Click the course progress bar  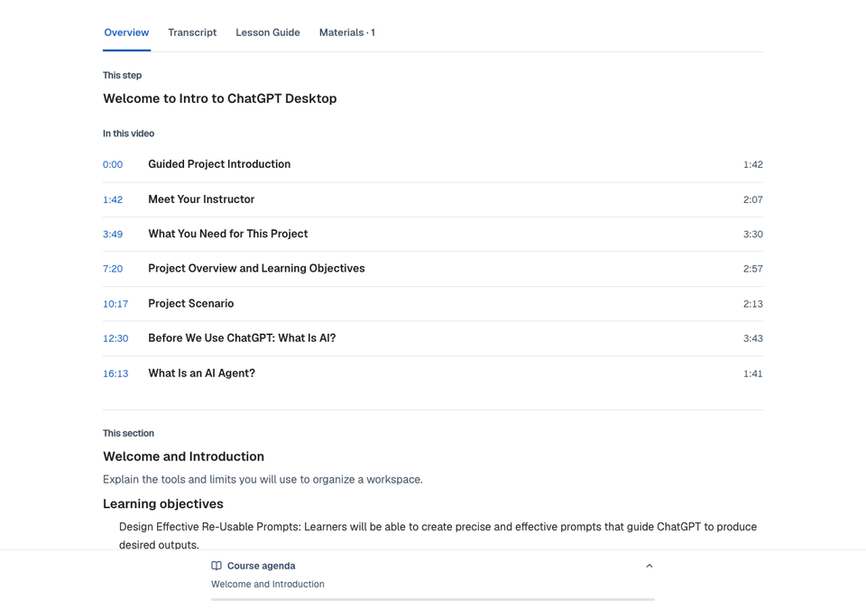click(x=433, y=600)
